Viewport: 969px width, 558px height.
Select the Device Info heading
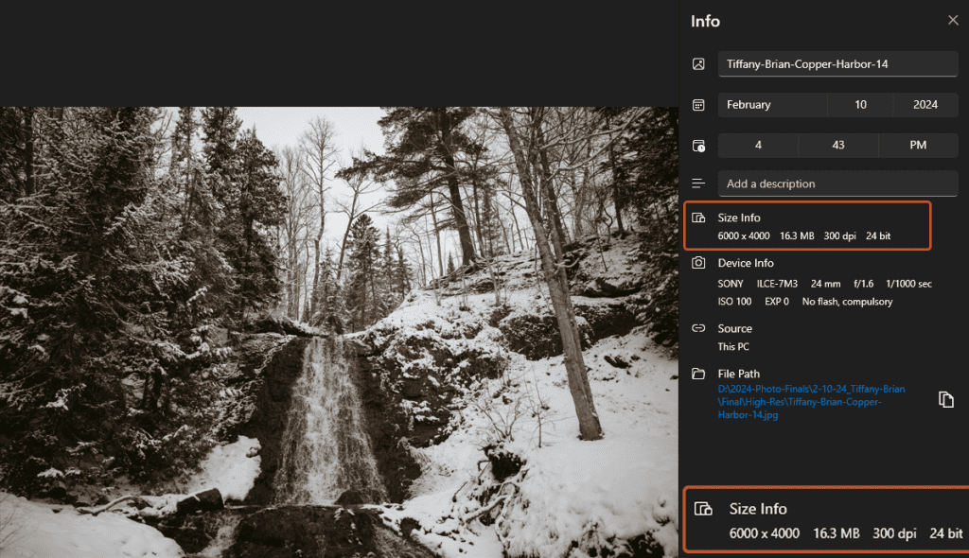pos(746,263)
